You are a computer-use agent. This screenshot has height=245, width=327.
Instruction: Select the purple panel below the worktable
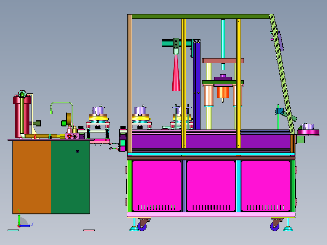pyautogui.click(x=211, y=141)
